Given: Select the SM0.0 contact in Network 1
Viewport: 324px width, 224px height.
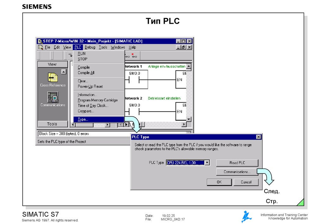Looking at the screenshot, I should [x=134, y=80].
